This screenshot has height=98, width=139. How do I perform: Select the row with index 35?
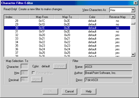click(67, 46)
